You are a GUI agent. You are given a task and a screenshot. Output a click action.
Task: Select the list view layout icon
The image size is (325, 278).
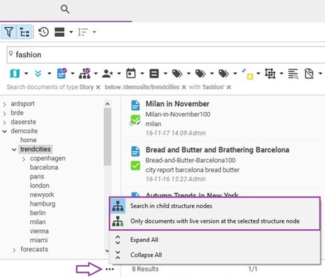coord(59,32)
